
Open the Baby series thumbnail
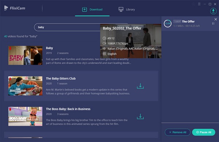[25, 55]
